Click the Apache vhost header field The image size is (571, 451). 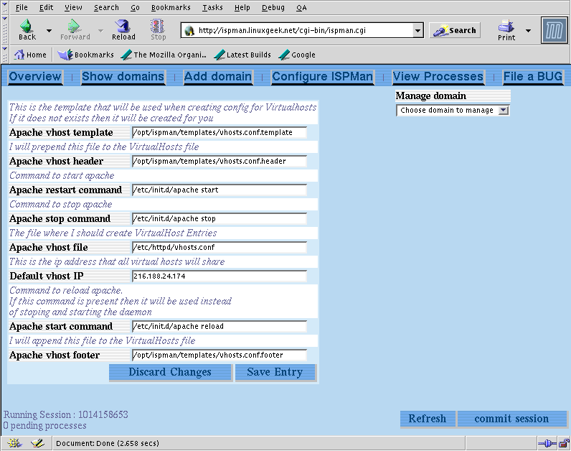click(x=220, y=161)
